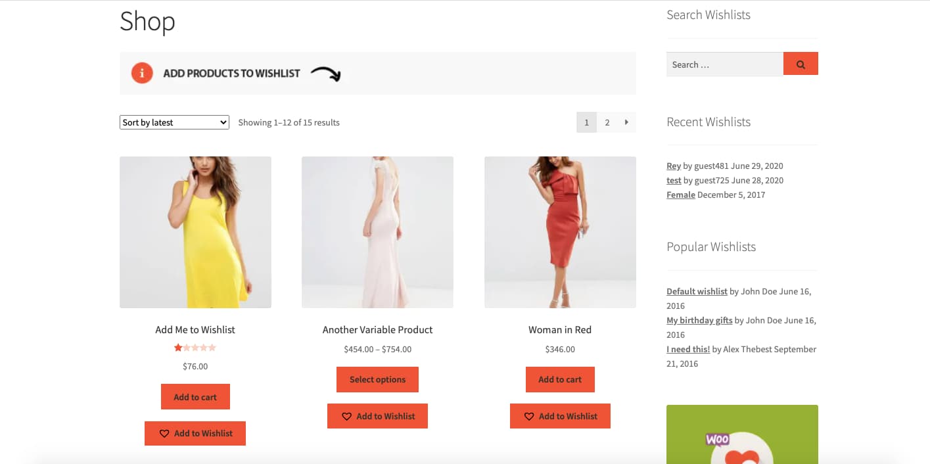The height and width of the screenshot is (464, 930).
Task: Add the $76.00 product to cart
Action: tap(195, 397)
